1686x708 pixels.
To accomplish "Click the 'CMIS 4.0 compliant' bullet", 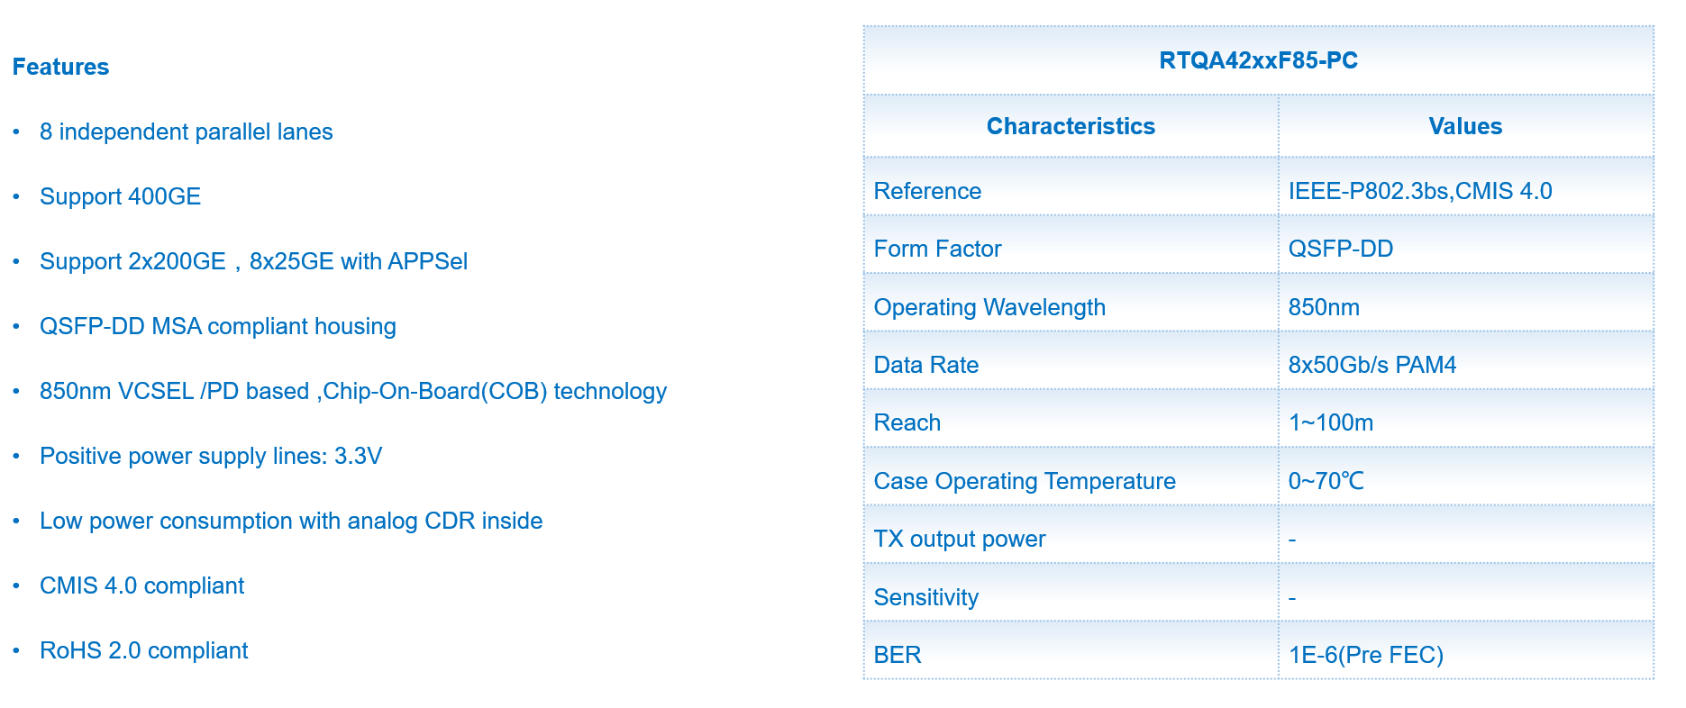I will coord(141,585).
